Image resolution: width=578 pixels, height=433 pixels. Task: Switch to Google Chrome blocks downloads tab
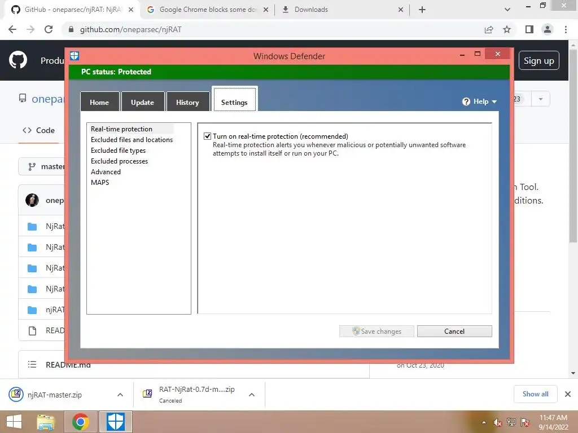click(x=208, y=10)
